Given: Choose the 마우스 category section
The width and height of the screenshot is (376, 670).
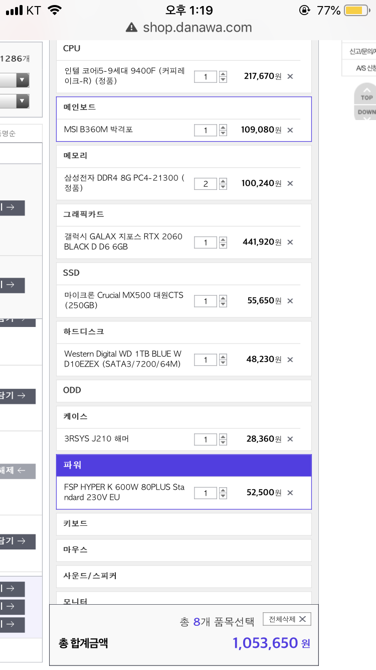Looking at the screenshot, I should coord(183,549).
